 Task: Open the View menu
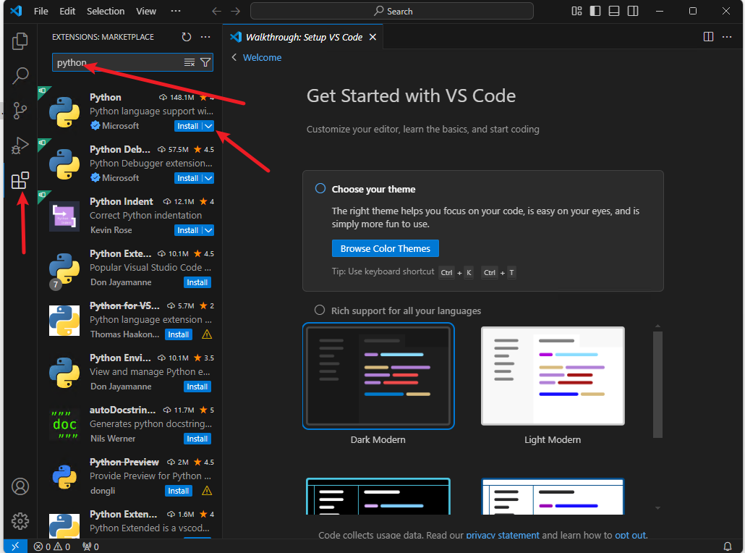click(146, 11)
